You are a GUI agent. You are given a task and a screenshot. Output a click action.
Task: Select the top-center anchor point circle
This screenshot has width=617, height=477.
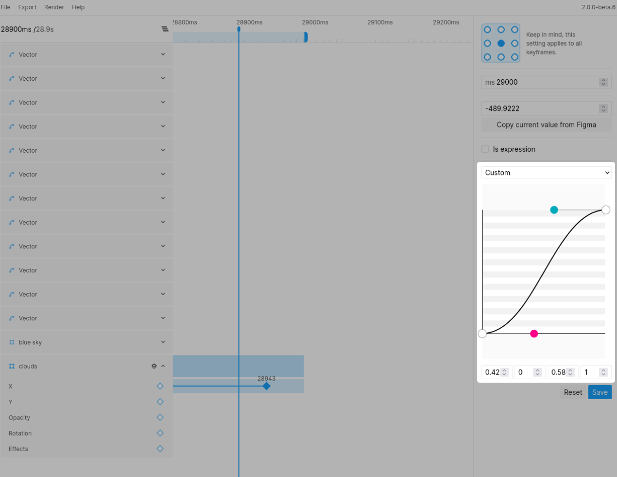(x=501, y=30)
